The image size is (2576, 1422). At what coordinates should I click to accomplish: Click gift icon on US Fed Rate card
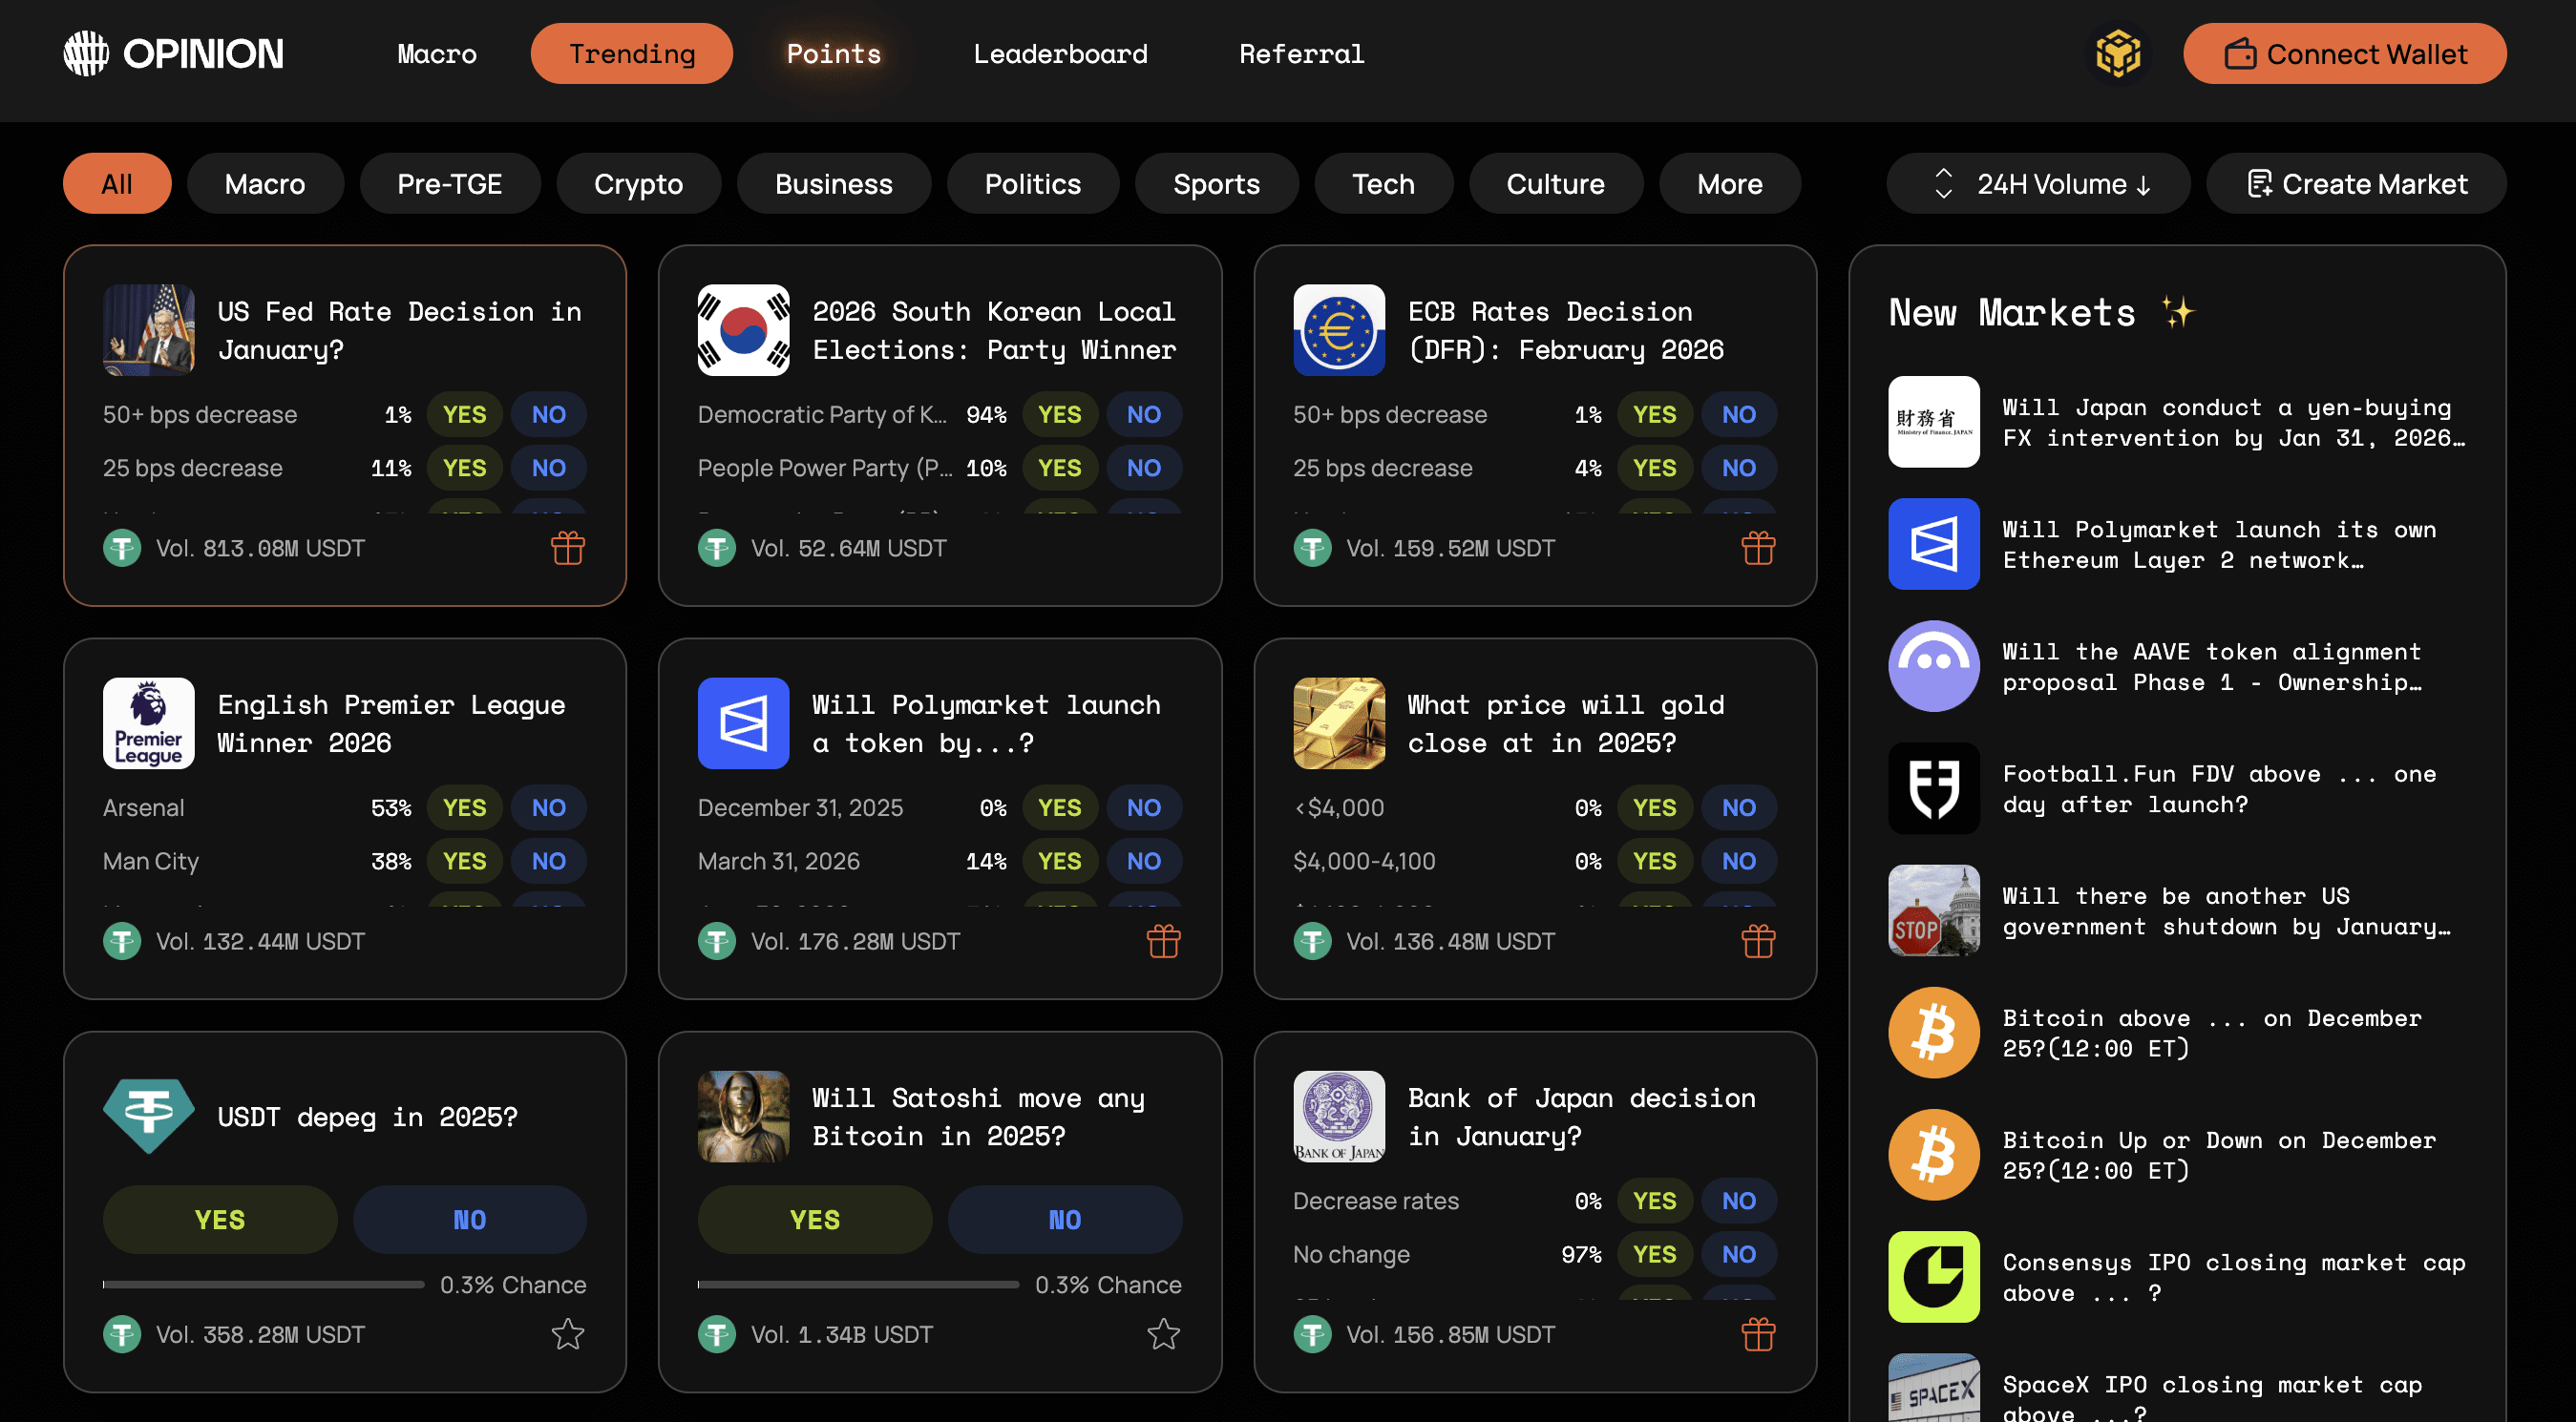567,548
